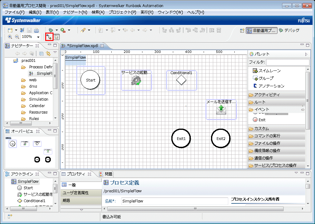The width and height of the screenshot is (315, 224).
Task: Select the Start node on the canvas
Action: click(x=90, y=80)
